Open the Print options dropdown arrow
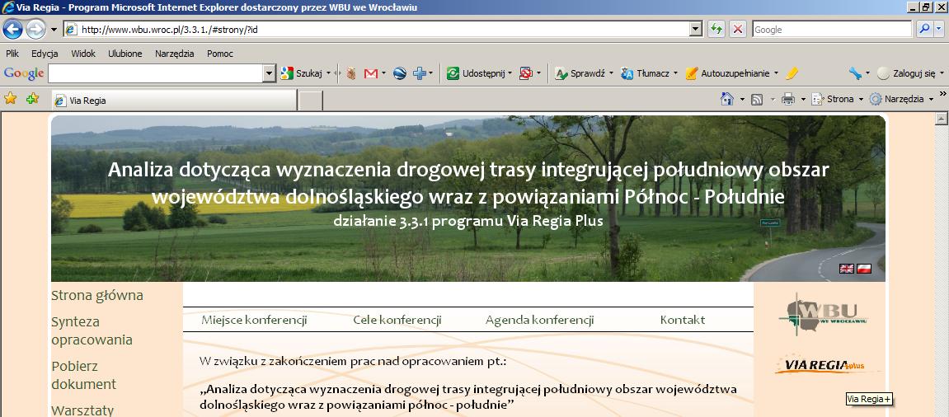This screenshot has width=949, height=417. pos(803,99)
